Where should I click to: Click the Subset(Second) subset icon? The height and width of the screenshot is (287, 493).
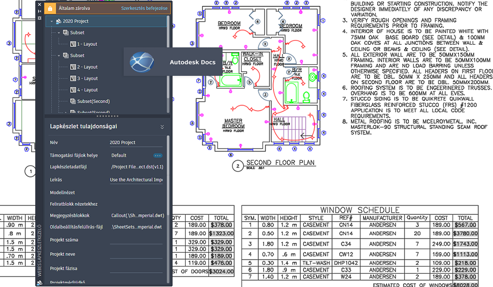[73, 101]
